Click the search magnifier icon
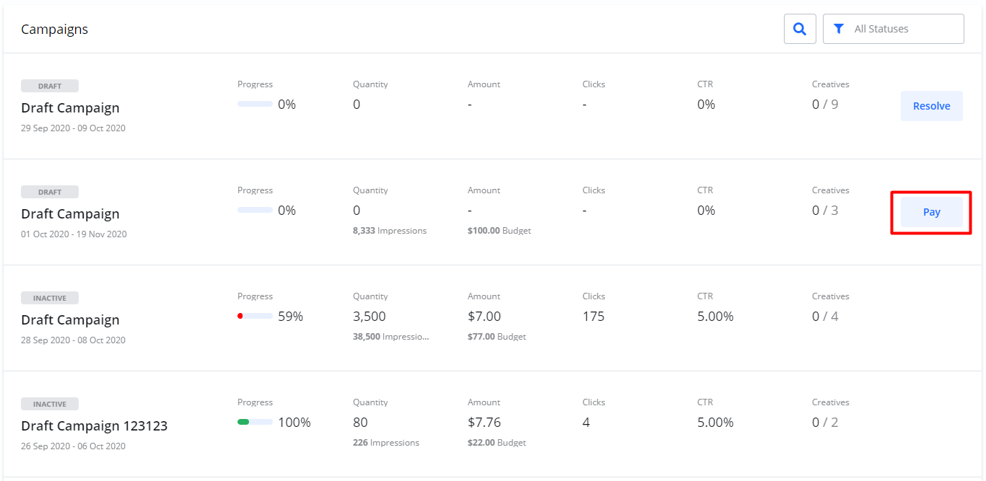The height and width of the screenshot is (481, 986). pos(800,29)
